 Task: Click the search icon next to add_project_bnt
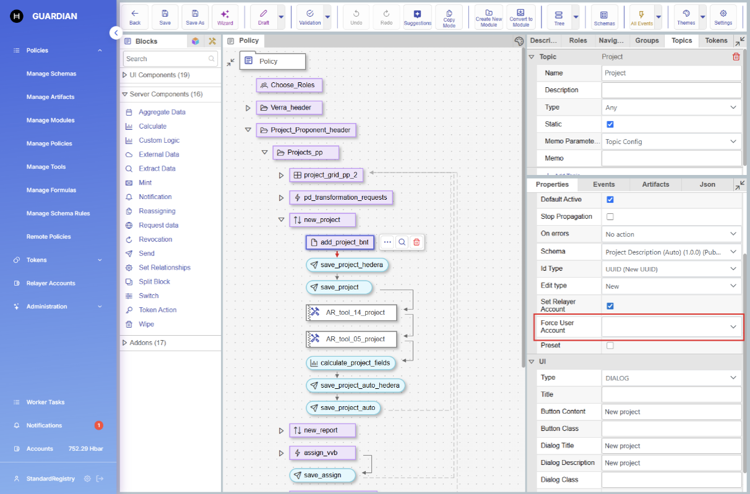[x=402, y=242]
